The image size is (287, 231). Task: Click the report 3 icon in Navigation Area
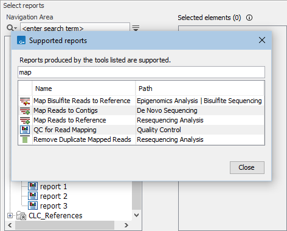33,206
